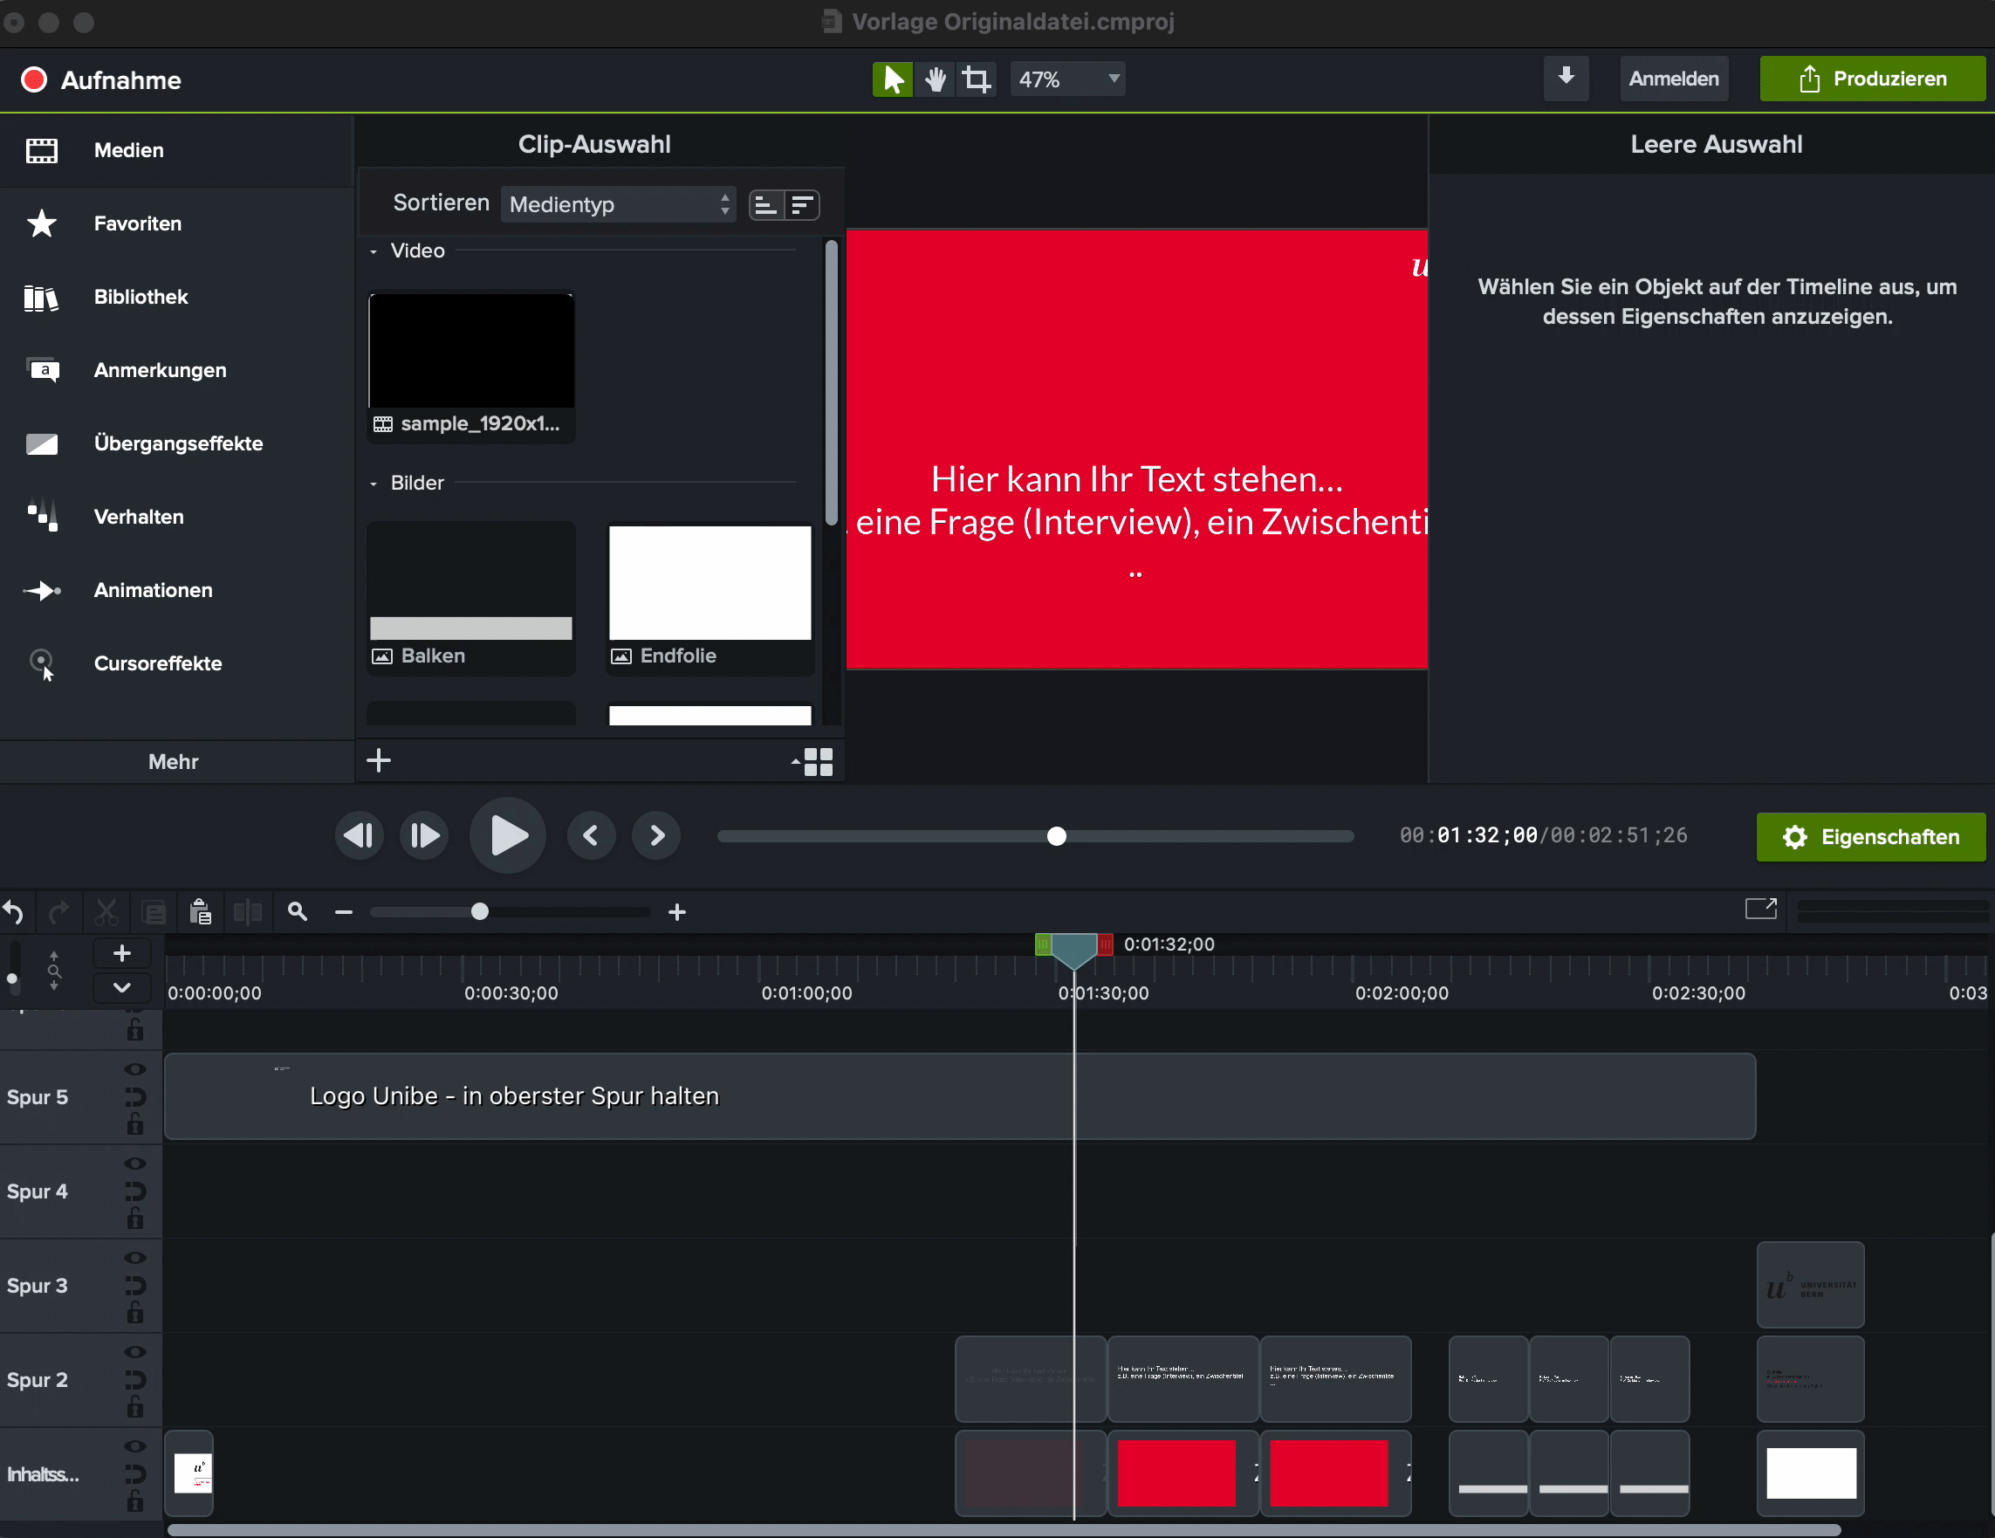Open the Übergangseffekte tab

(177, 443)
